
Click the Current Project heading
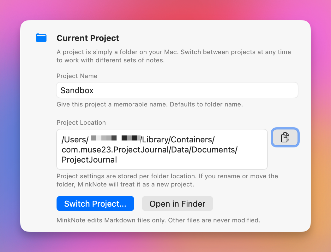(88, 38)
